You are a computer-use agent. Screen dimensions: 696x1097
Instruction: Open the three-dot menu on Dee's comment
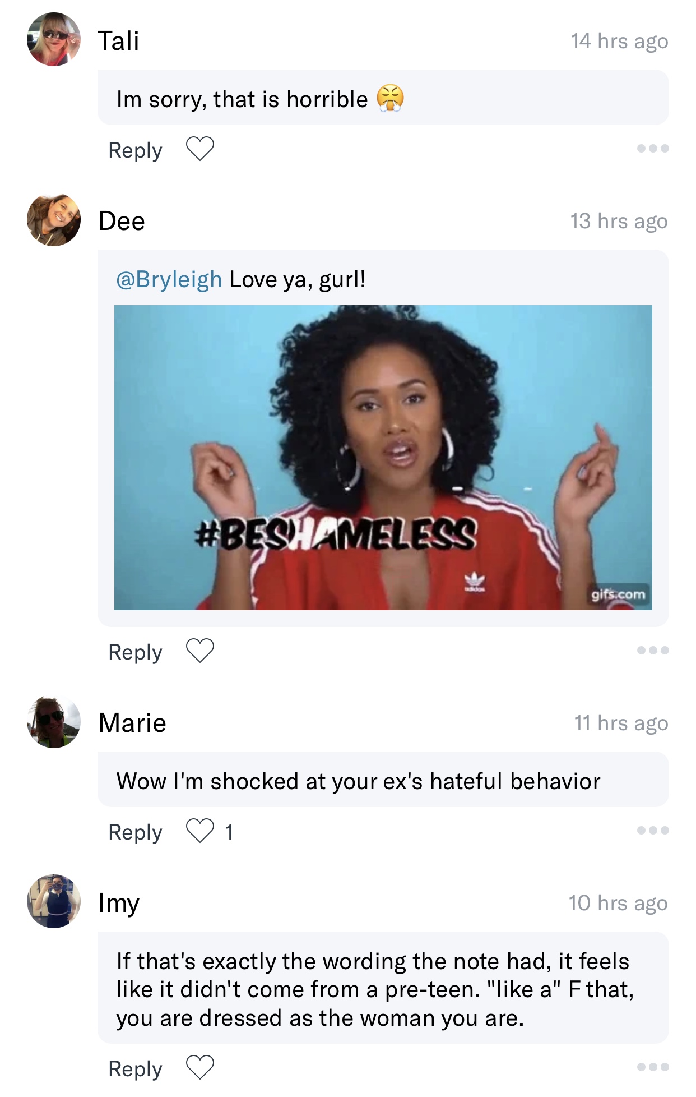pyautogui.click(x=653, y=651)
